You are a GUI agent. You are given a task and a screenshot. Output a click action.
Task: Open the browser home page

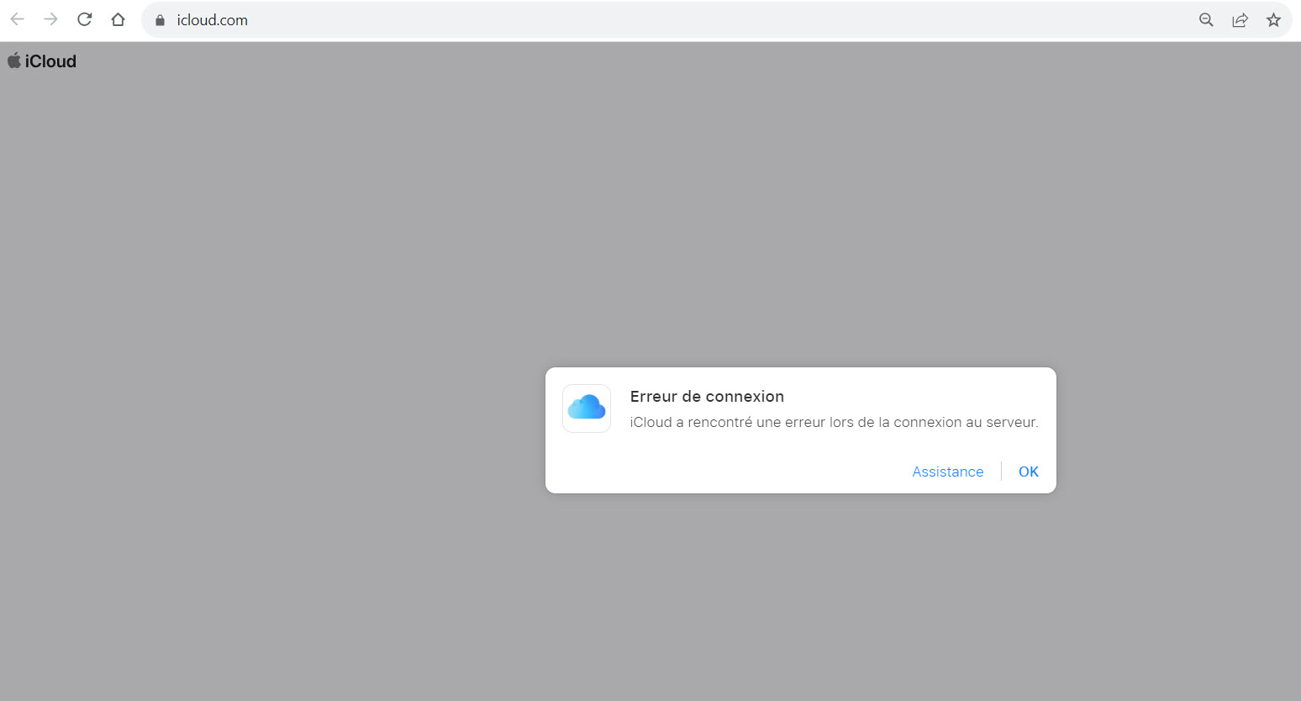[x=119, y=19]
